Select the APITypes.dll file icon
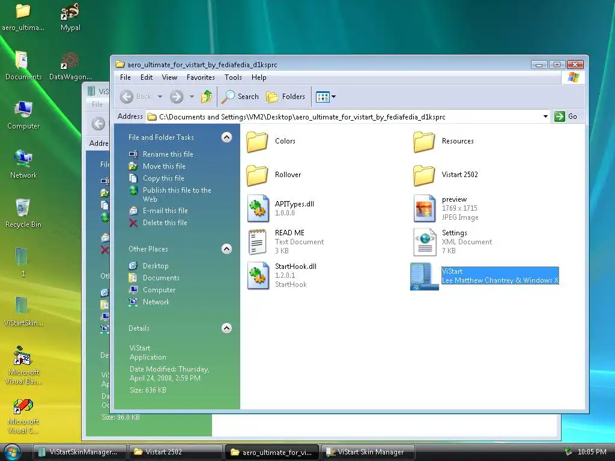 (258, 208)
